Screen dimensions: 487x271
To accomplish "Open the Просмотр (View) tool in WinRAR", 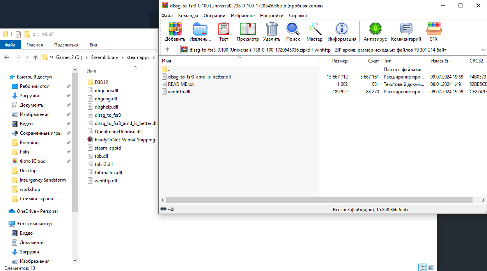I will 248,32.
